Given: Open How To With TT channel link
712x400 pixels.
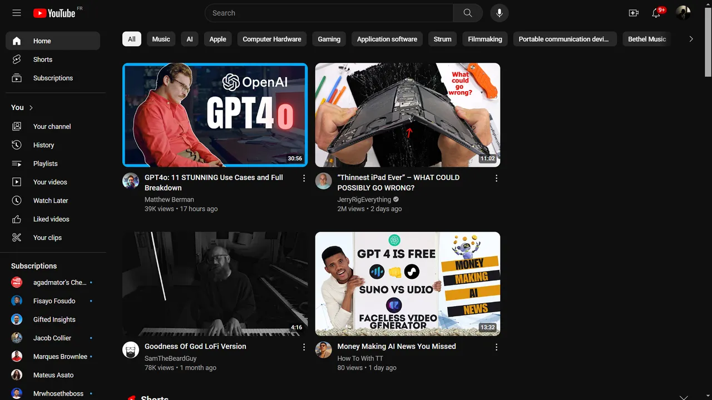Looking at the screenshot, I should tap(360, 358).
